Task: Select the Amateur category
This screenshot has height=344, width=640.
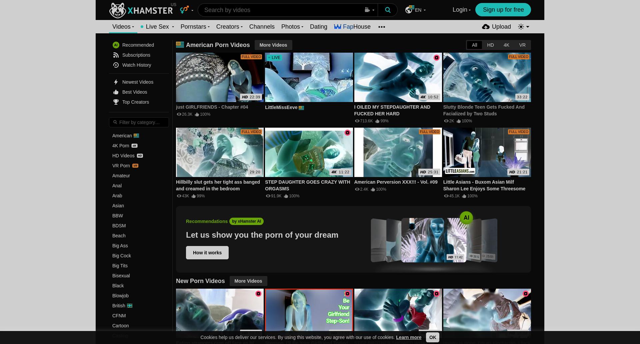Action: 121,176
